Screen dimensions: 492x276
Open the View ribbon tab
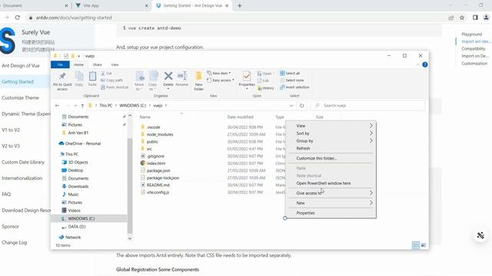click(x=115, y=64)
